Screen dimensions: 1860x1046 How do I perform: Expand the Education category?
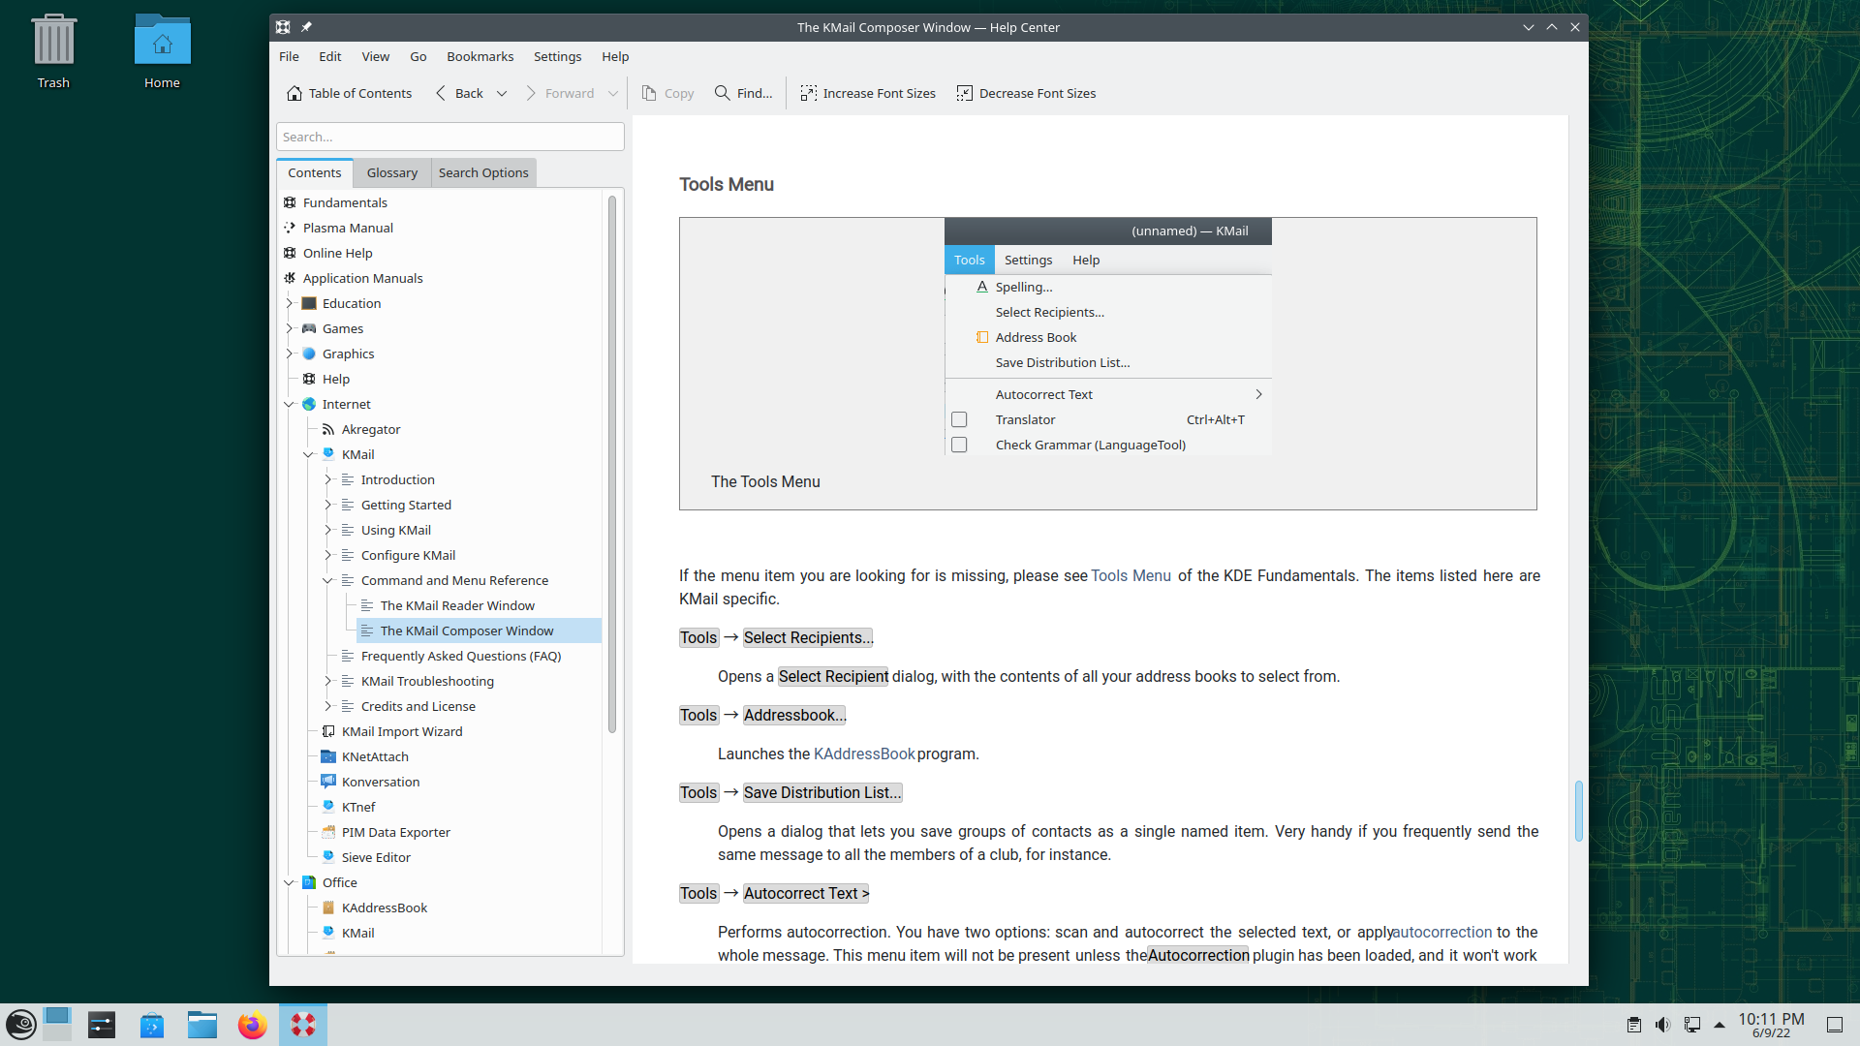[289, 303]
